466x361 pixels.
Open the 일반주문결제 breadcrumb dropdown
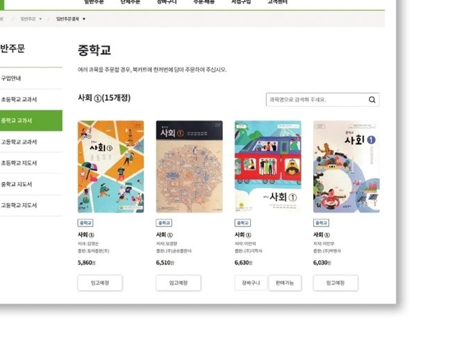click(x=71, y=19)
